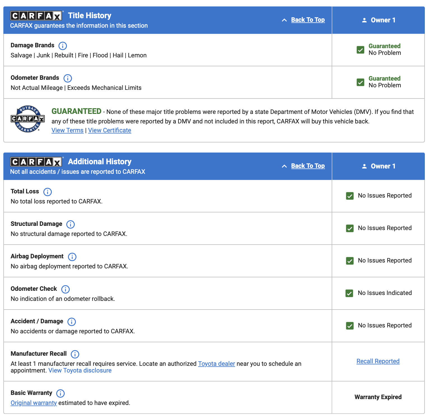Image resolution: width=431 pixels, height=417 pixels.
Task: Click the Additional History heading
Action: click(100, 162)
